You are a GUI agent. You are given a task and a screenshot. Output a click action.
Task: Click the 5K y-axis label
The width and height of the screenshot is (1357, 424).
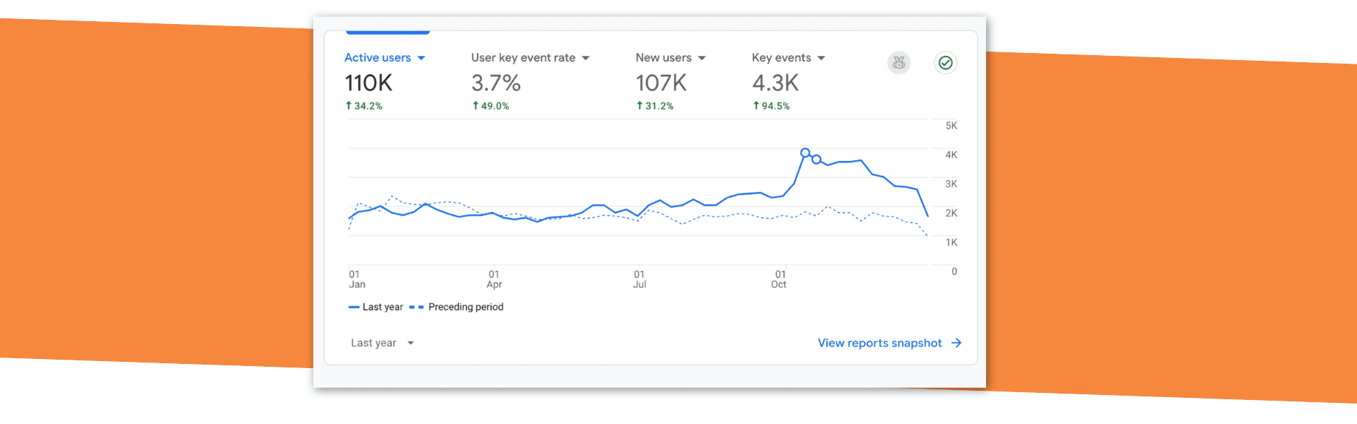coord(951,126)
